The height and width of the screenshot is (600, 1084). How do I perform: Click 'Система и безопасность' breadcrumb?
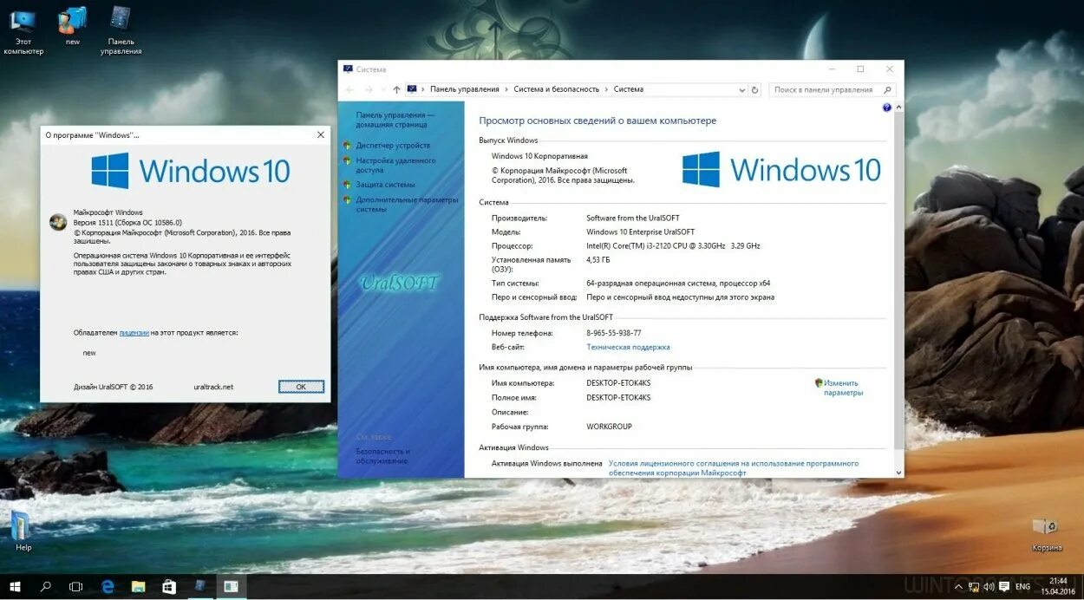point(556,89)
